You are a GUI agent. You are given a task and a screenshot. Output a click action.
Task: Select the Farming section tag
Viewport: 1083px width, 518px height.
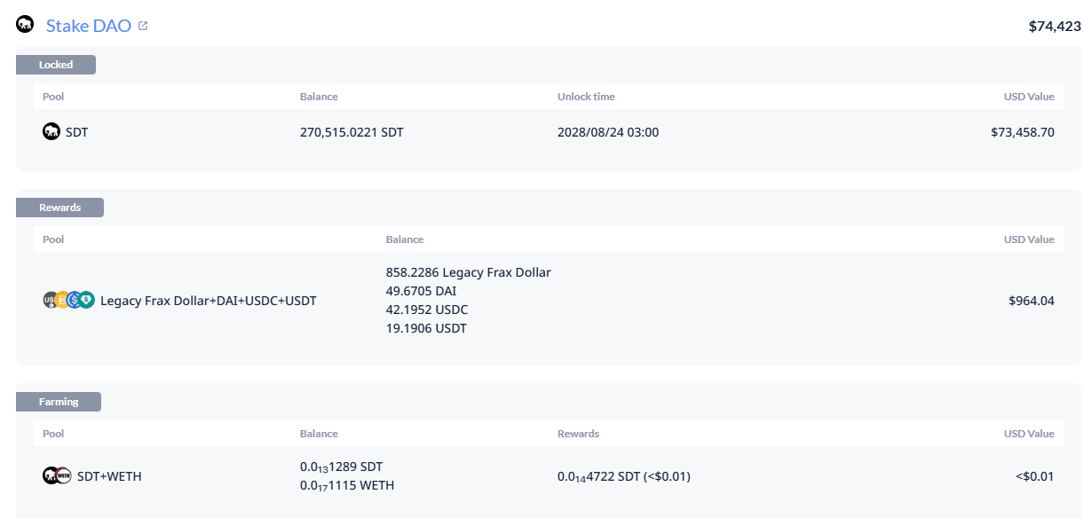(x=59, y=402)
